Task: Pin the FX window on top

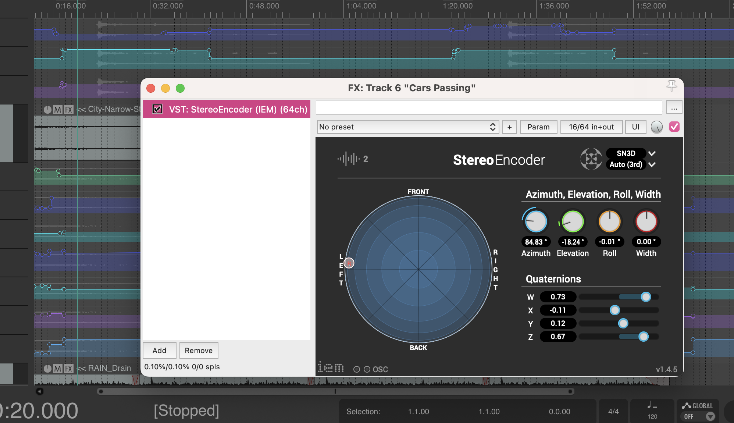Action: (x=671, y=86)
